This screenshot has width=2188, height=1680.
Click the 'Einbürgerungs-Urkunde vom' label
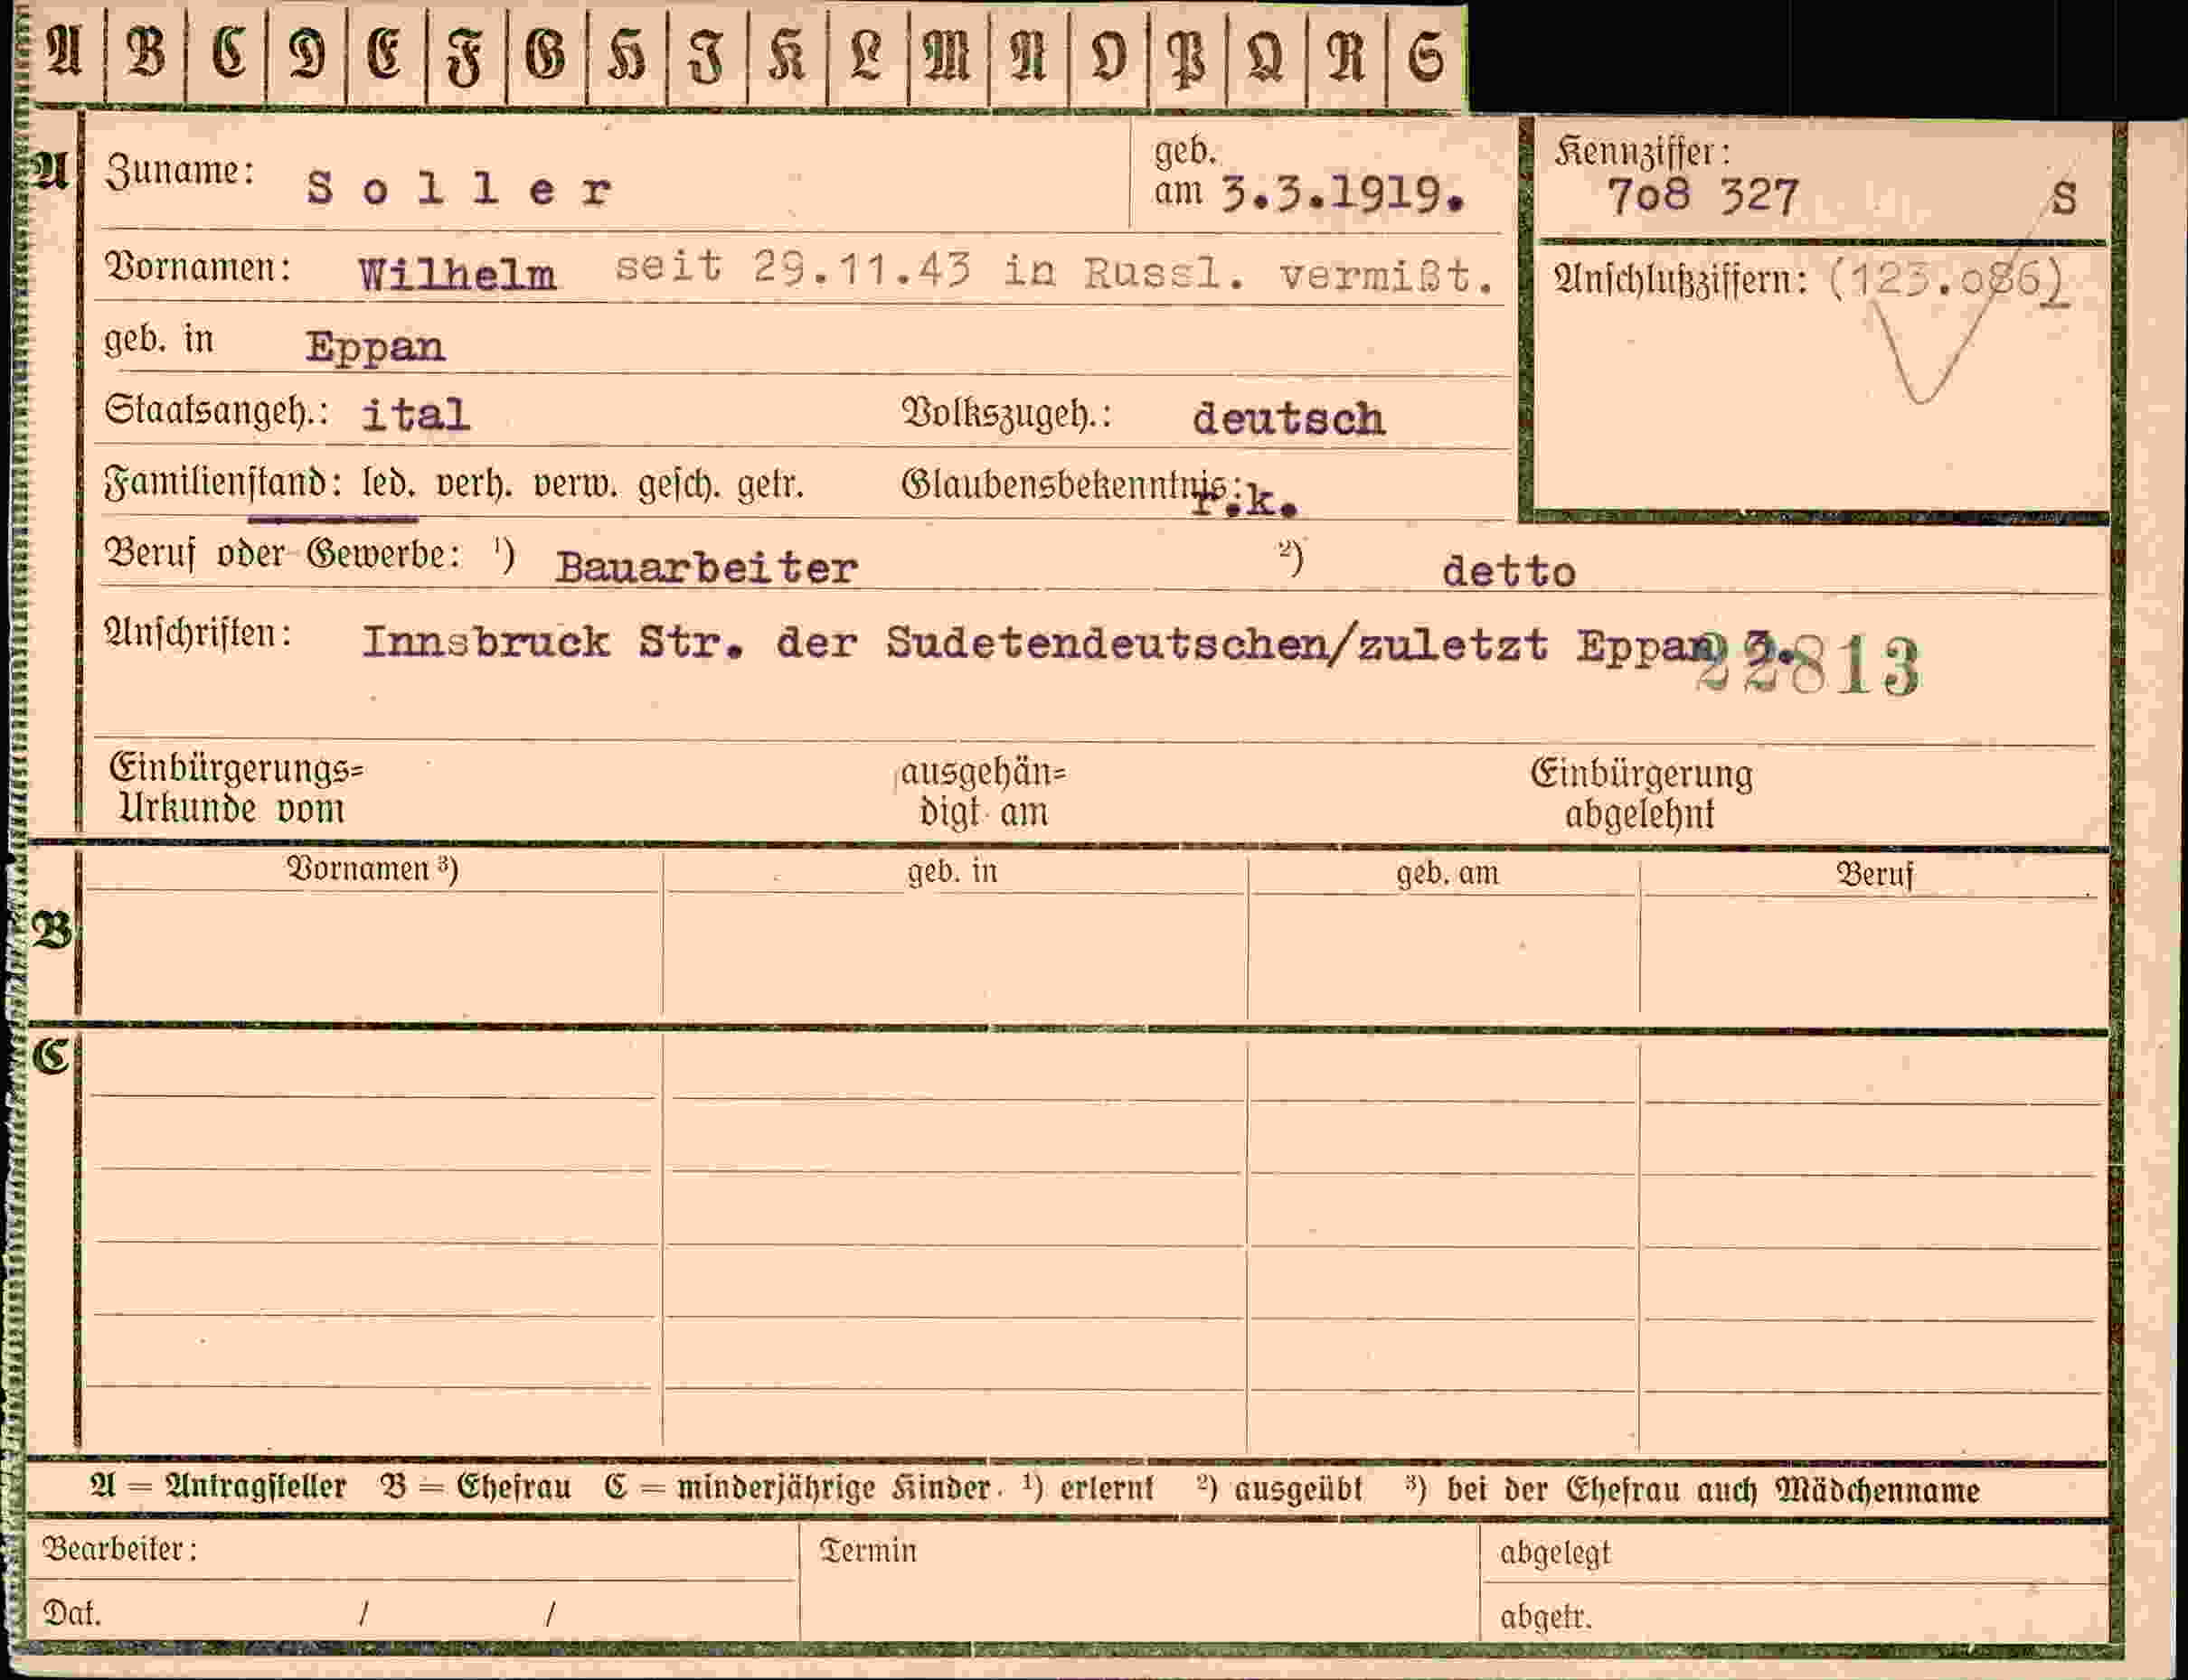(236, 788)
